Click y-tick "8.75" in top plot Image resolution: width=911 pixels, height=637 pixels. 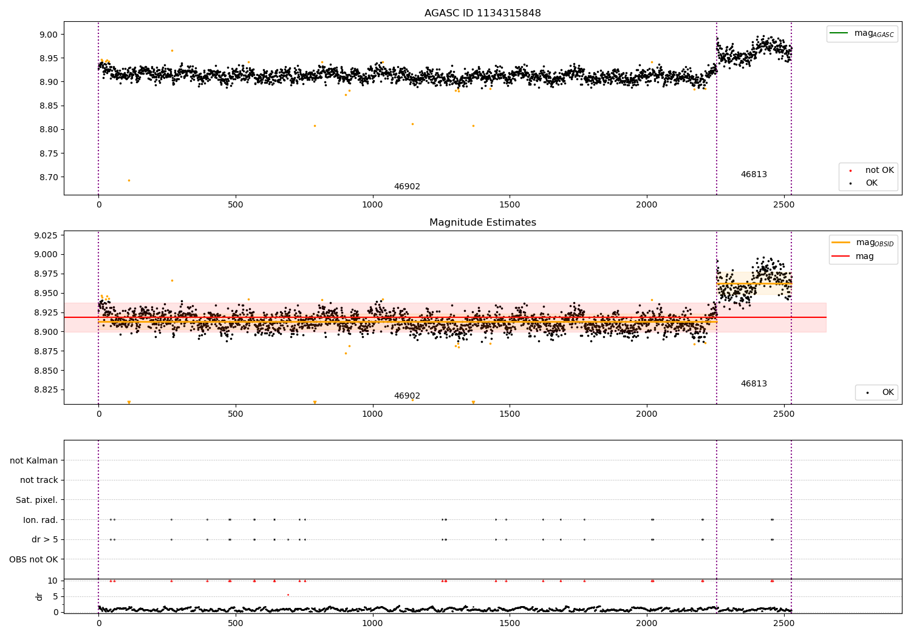47,153
